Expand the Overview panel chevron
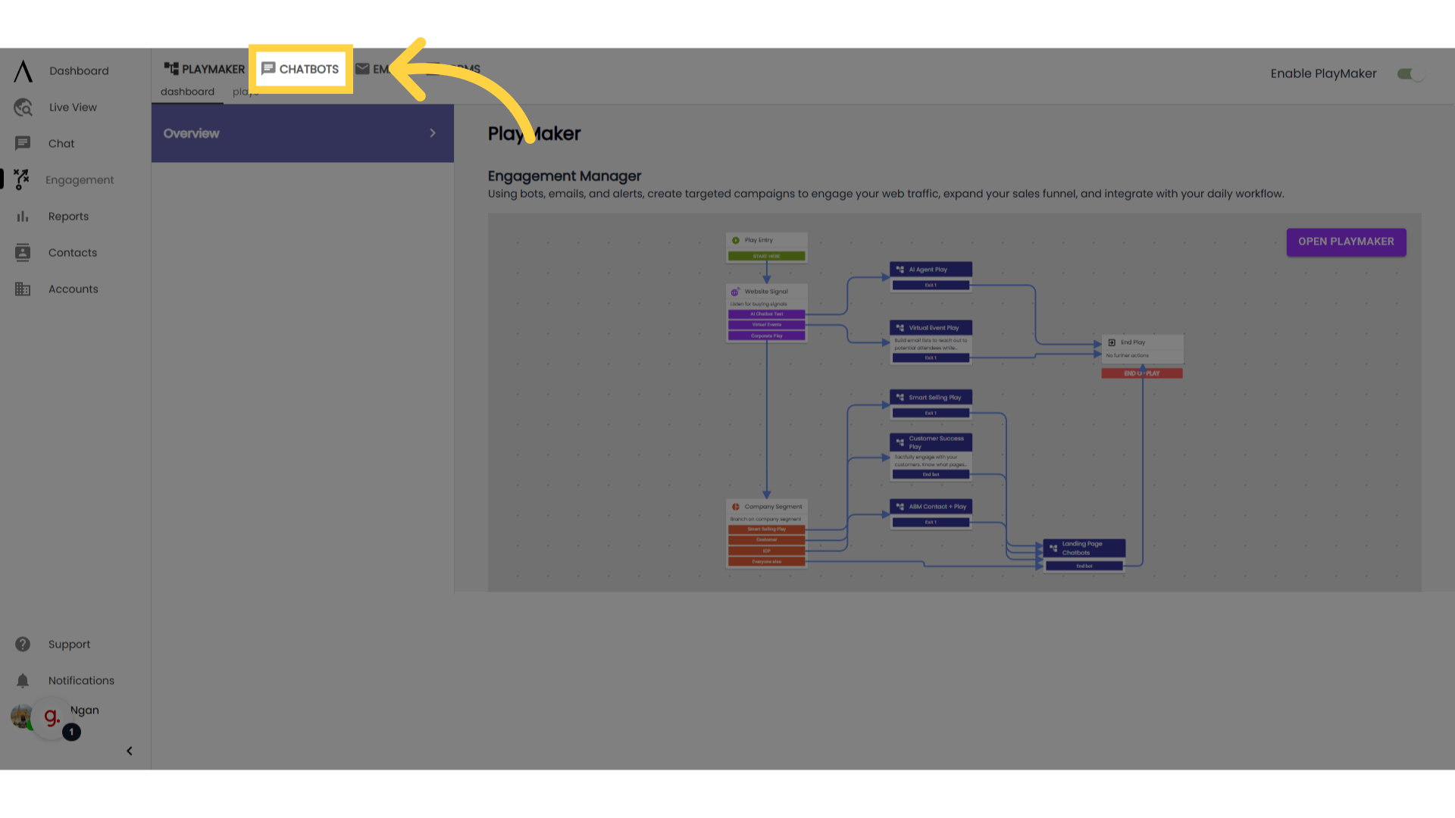Image resolution: width=1455 pixels, height=818 pixels. click(432, 132)
